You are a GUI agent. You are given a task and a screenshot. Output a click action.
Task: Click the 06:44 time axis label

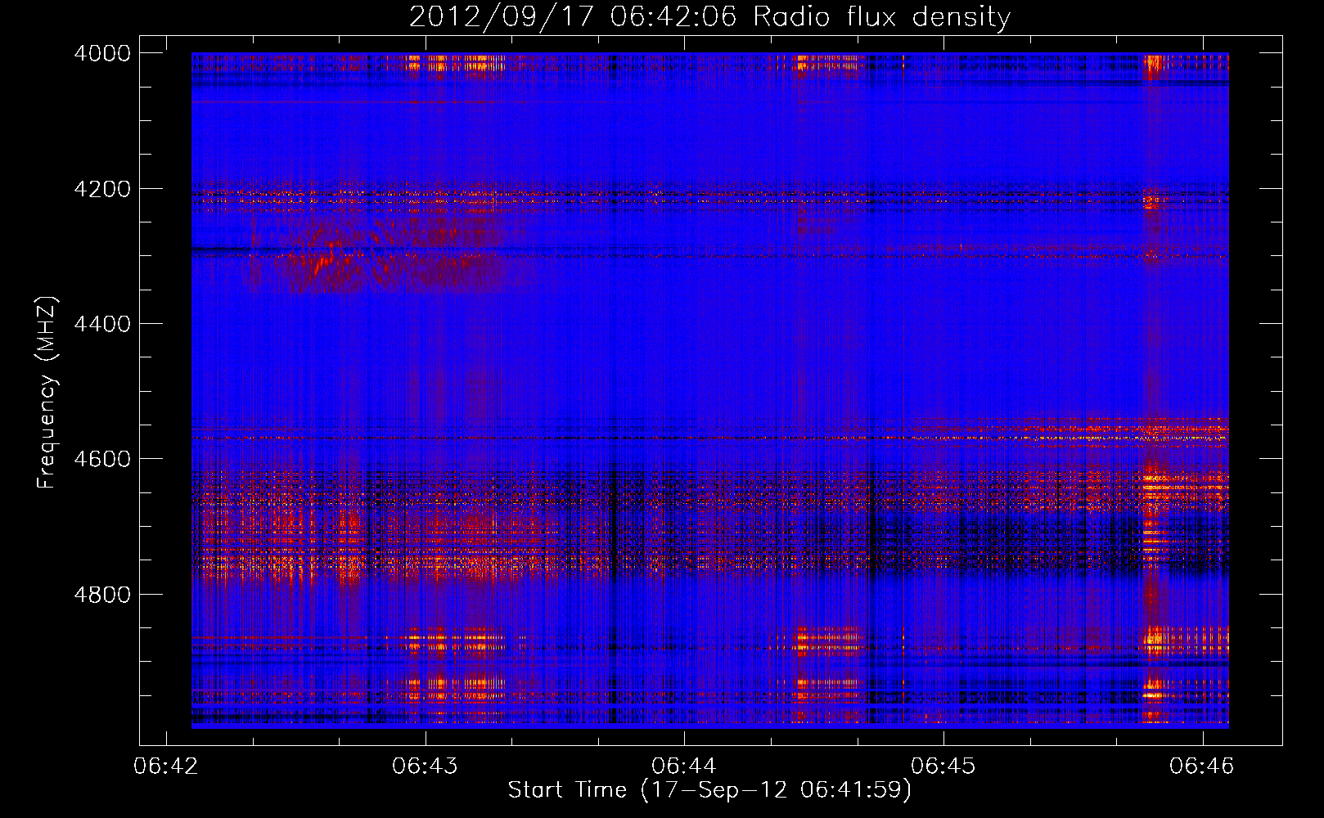coord(684,766)
